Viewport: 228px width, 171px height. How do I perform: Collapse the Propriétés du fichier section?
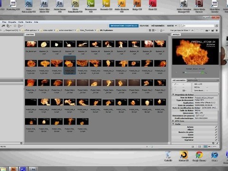tap(173, 95)
